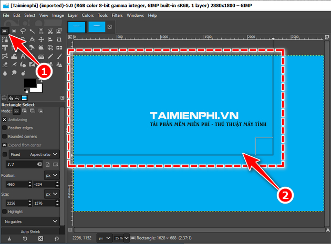Select the Paths tool

pos(5,39)
